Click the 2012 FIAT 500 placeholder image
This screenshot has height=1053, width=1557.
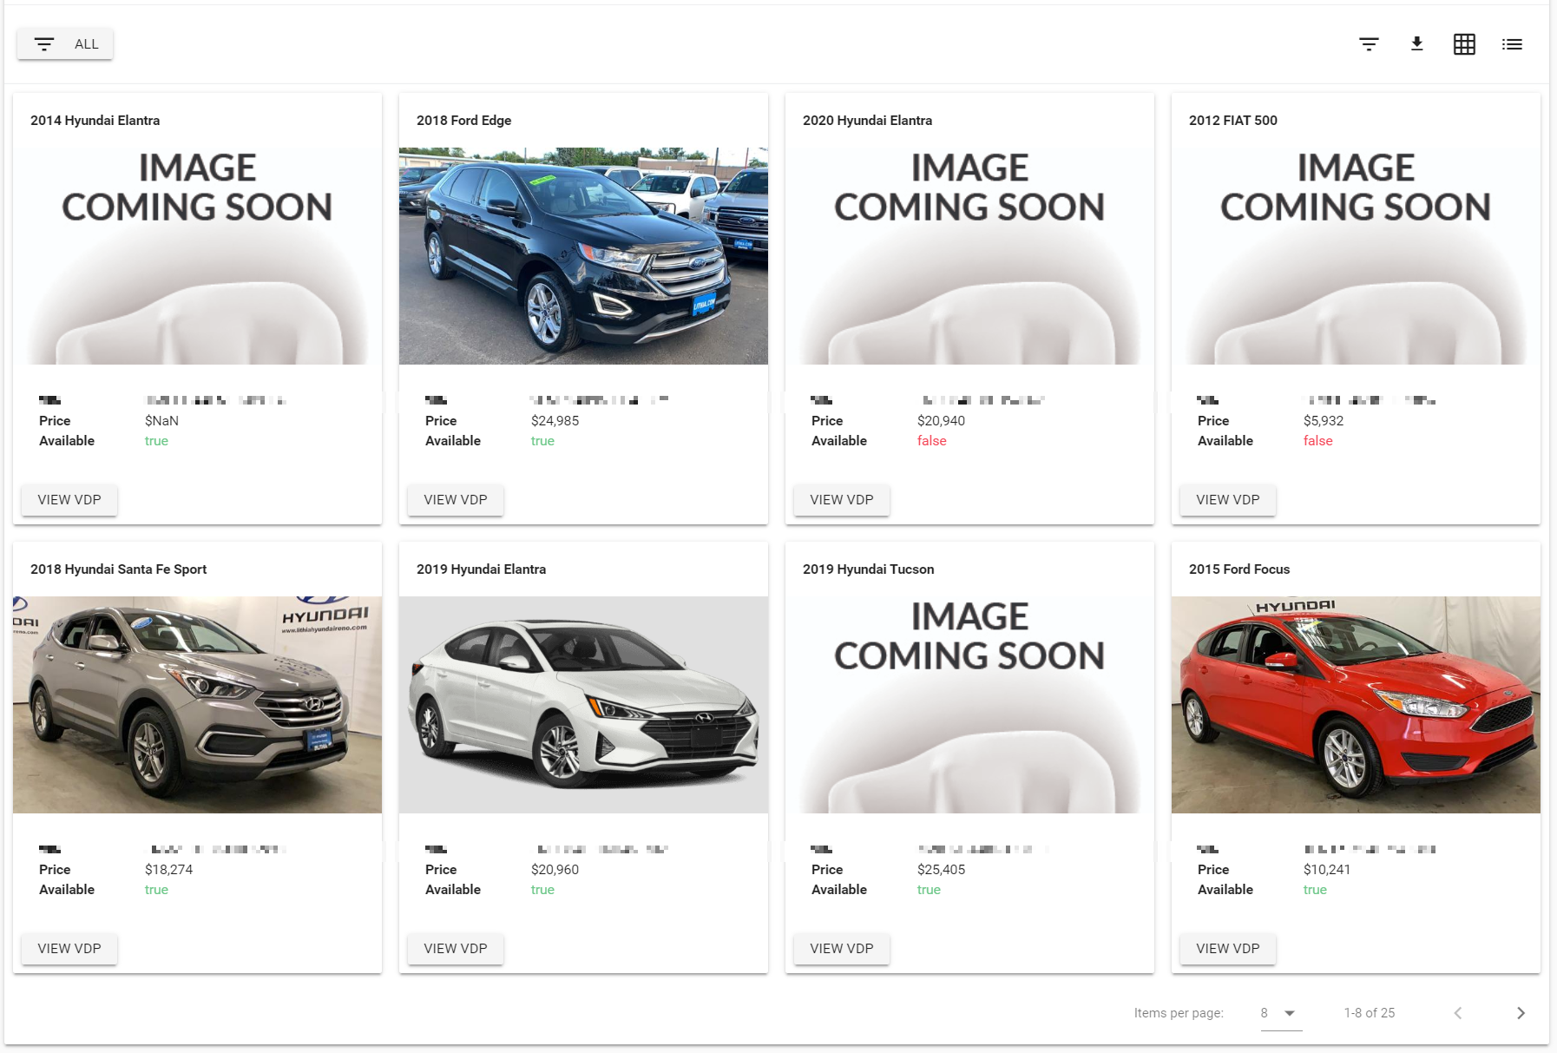(x=1356, y=256)
